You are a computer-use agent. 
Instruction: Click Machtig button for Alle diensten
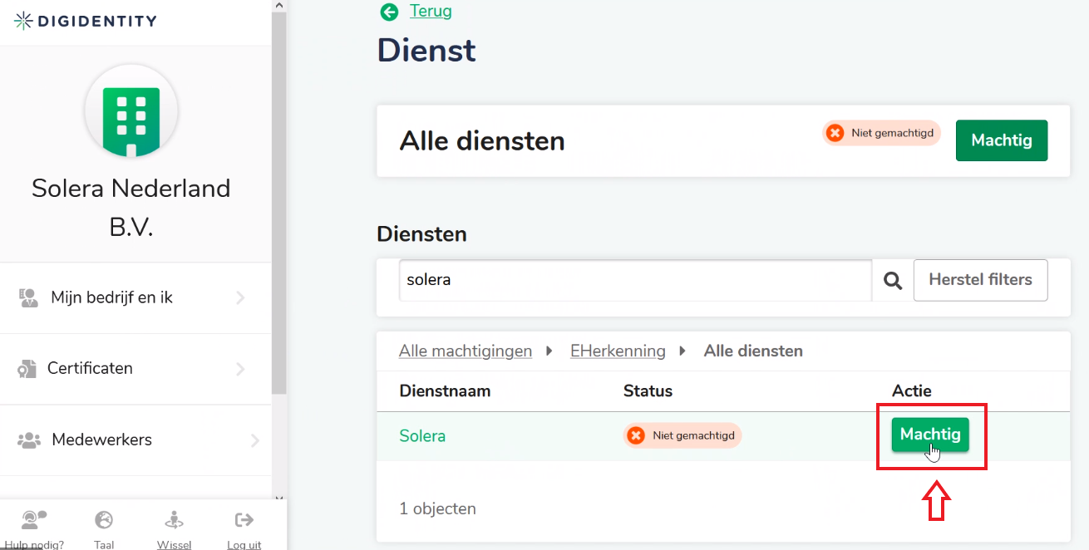tap(1001, 140)
